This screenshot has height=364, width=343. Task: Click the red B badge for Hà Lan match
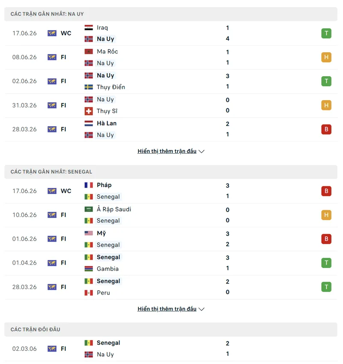(x=326, y=129)
